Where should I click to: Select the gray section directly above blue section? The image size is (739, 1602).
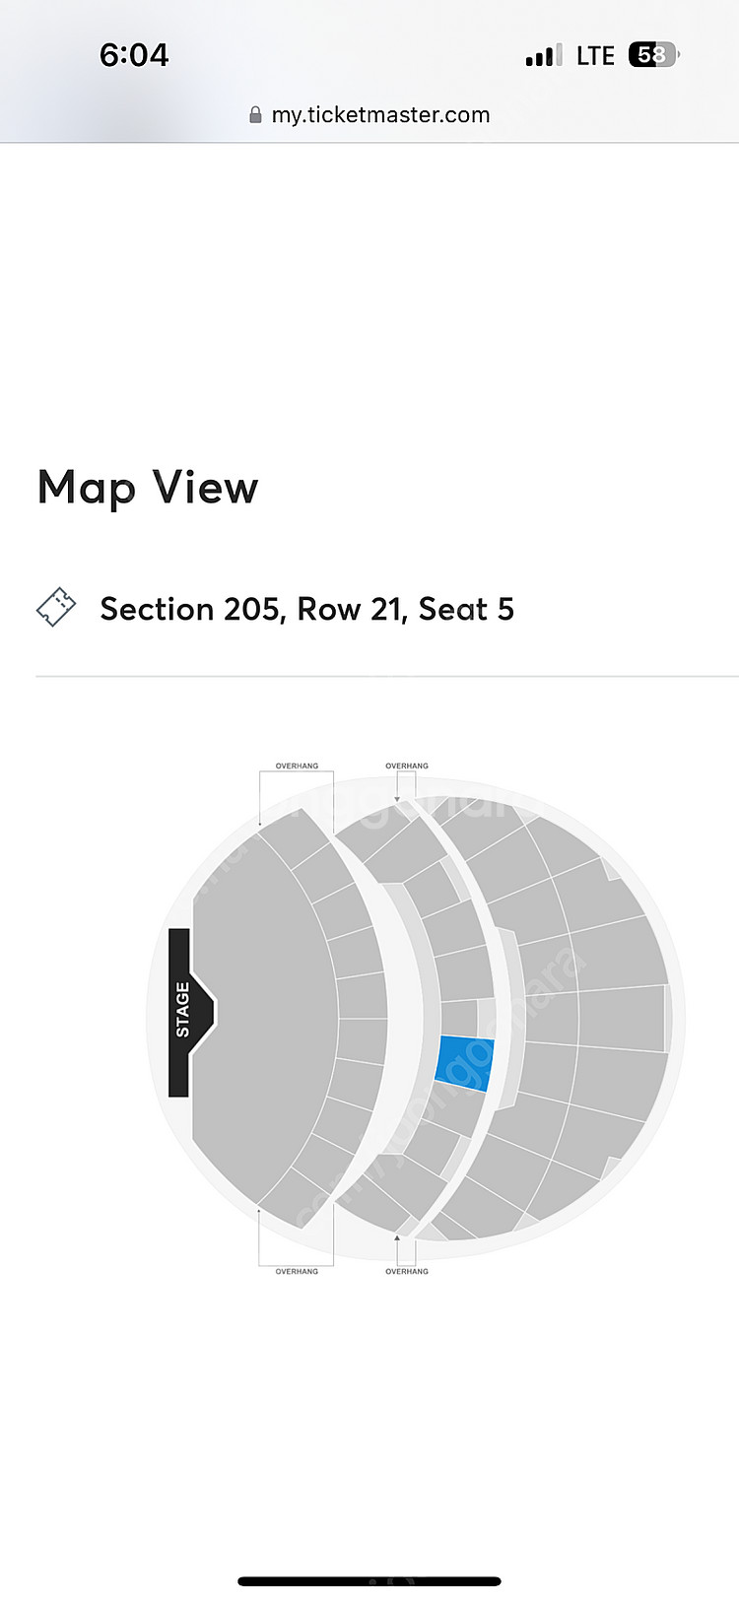click(x=457, y=1017)
